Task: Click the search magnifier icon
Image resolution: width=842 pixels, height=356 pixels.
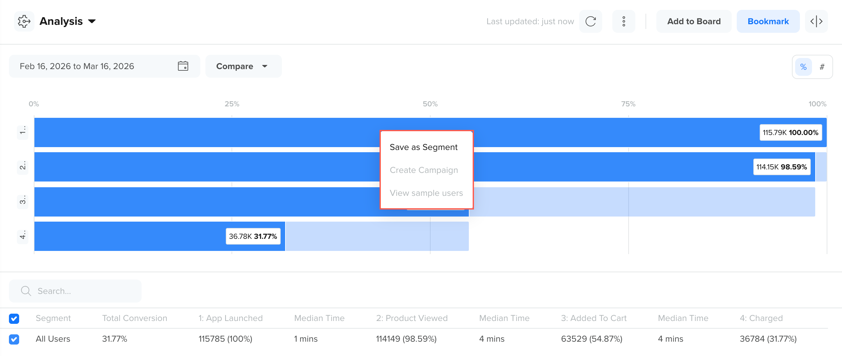Action: click(x=26, y=291)
